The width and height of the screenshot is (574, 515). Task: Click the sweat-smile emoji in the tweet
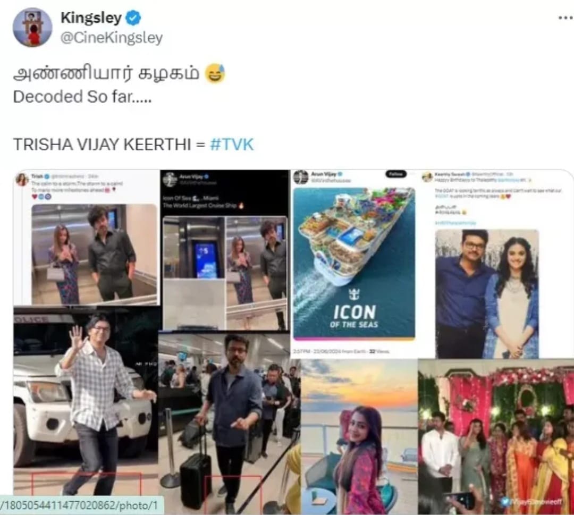tap(215, 73)
